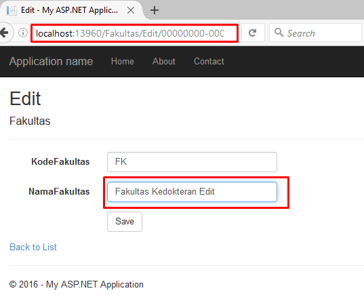Click the Save button
Viewport: 364px width, 297px height.
point(125,222)
